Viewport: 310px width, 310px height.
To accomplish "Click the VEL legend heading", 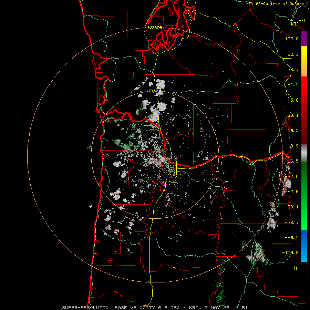I will pos(302,21).
